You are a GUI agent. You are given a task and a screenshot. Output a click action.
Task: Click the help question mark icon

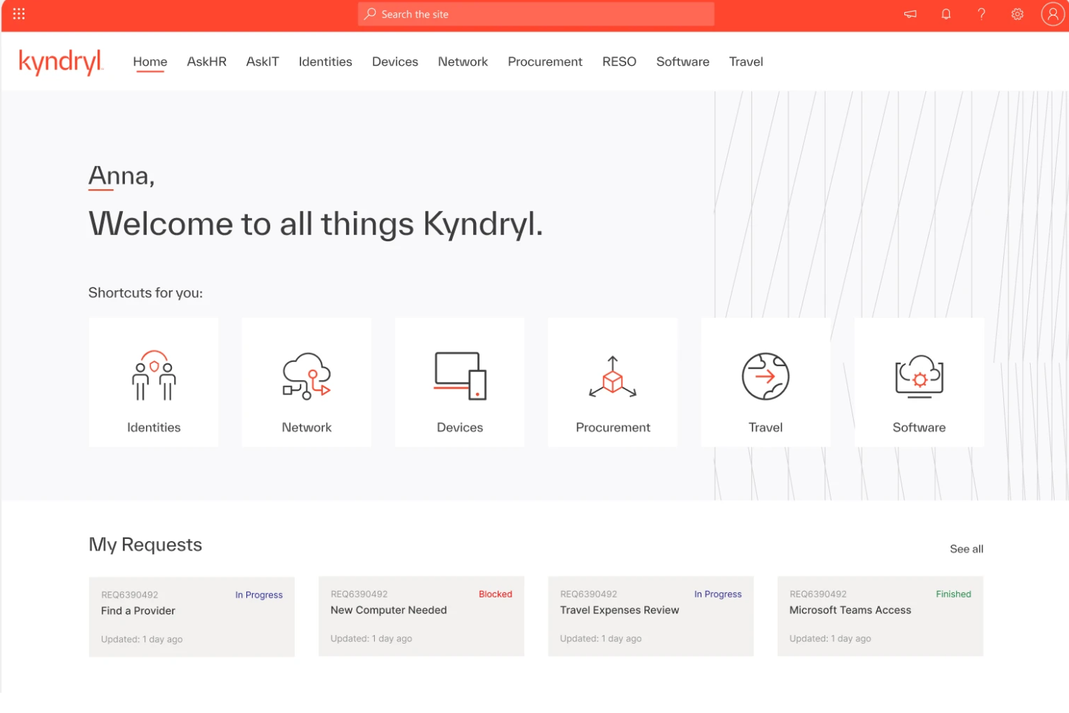(981, 14)
